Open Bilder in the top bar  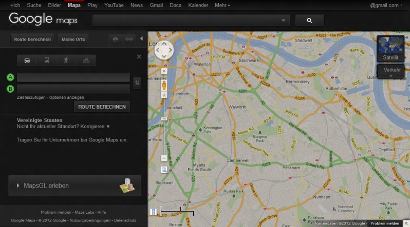point(54,5)
